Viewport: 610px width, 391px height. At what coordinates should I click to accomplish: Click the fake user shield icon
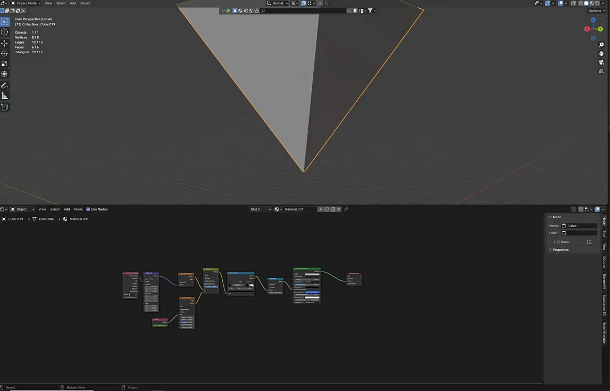pyautogui.click(x=327, y=209)
